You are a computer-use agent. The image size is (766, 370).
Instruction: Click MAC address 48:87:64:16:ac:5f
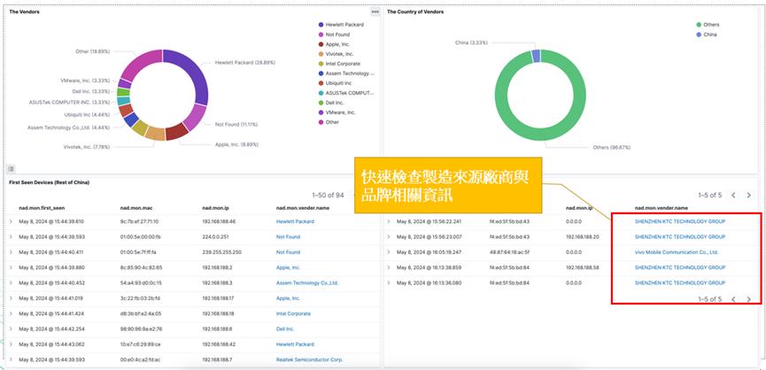pos(509,252)
